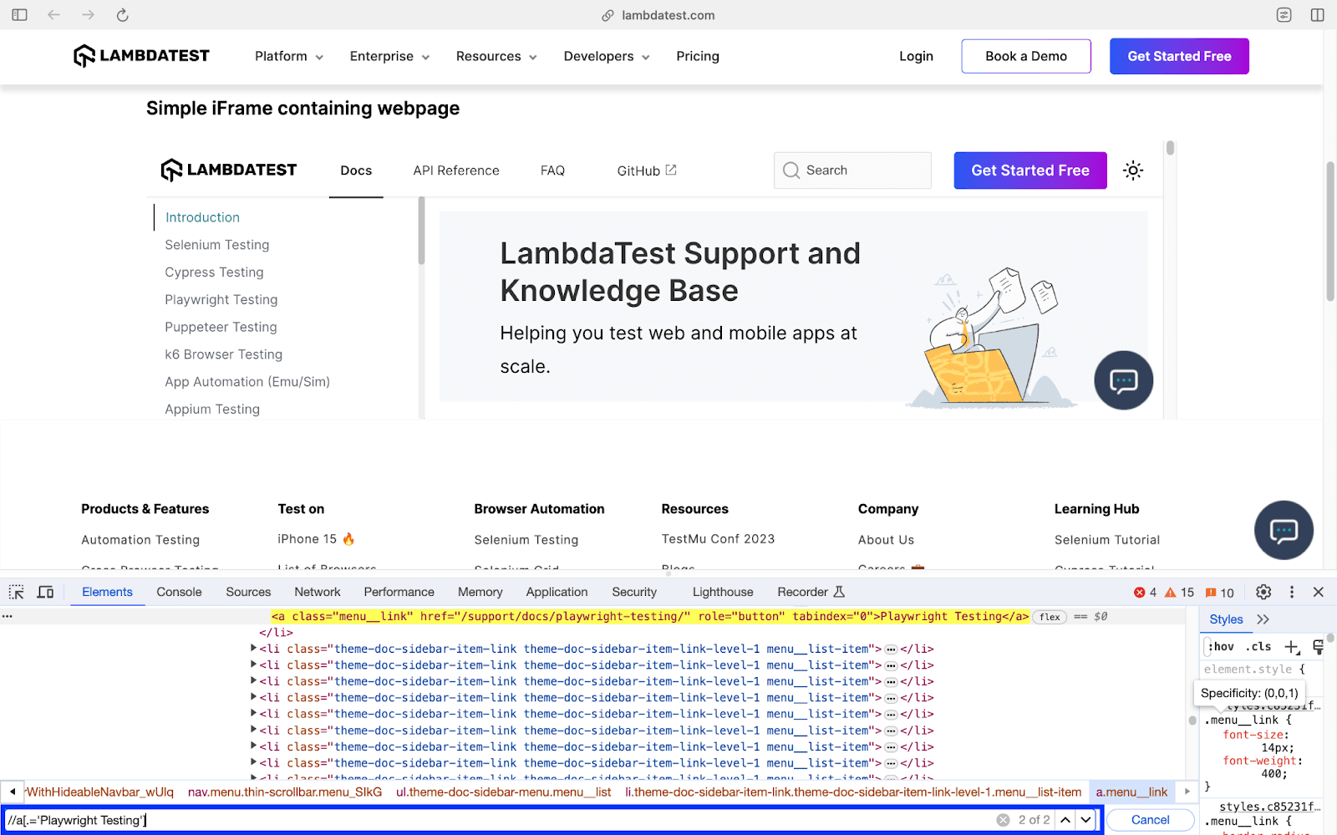This screenshot has width=1337, height=835.
Task: Click Get Started Free inside iframe
Action: [1030, 171]
